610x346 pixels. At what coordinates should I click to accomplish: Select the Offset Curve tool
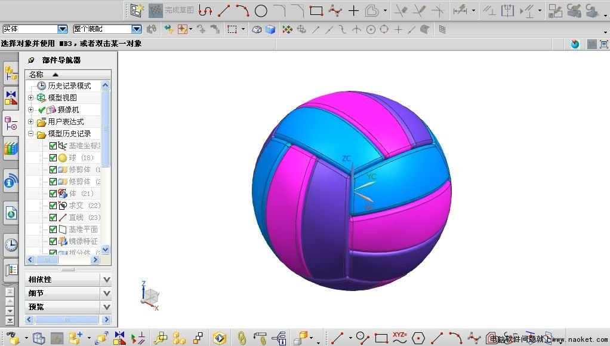[371, 11]
